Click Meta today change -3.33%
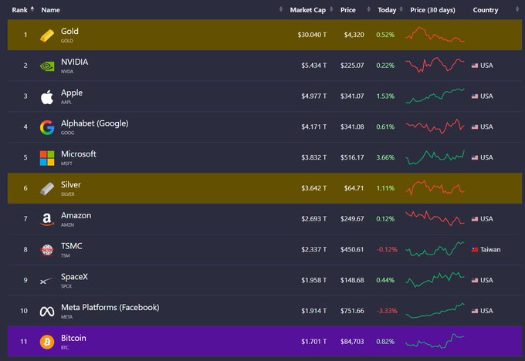 (387, 311)
